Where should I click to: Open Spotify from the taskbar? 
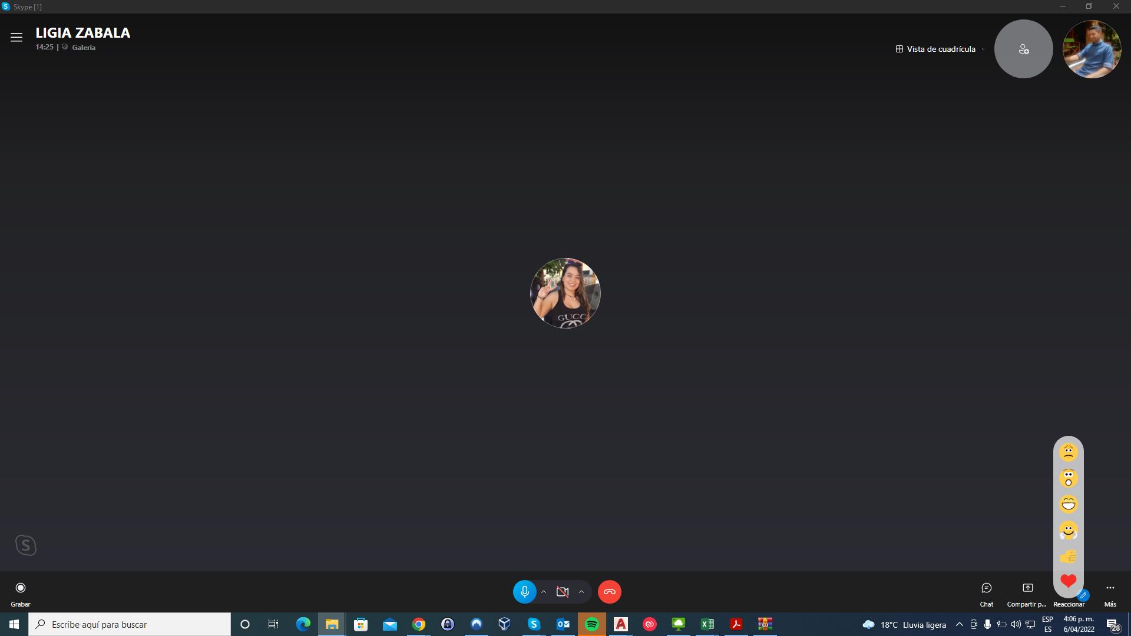[592, 624]
